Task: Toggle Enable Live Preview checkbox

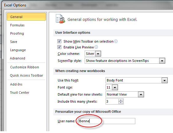Action: 60,47
